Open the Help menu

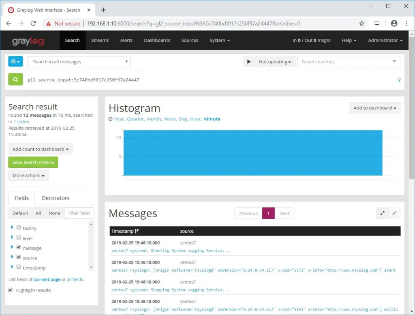tap(349, 41)
